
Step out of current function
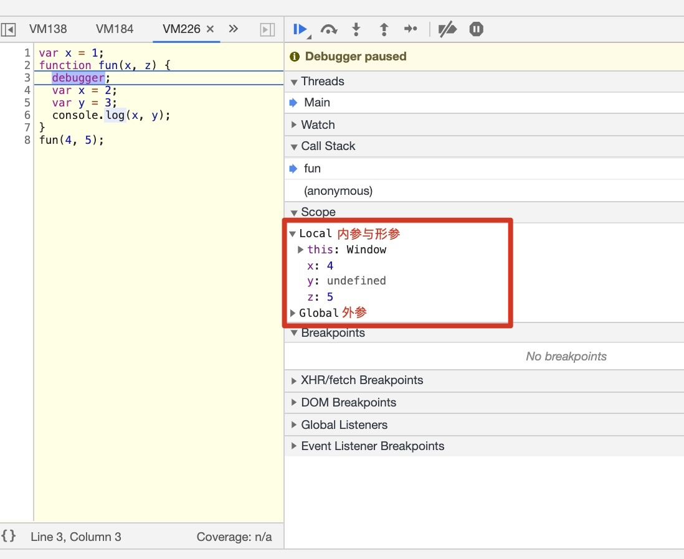[x=384, y=30]
